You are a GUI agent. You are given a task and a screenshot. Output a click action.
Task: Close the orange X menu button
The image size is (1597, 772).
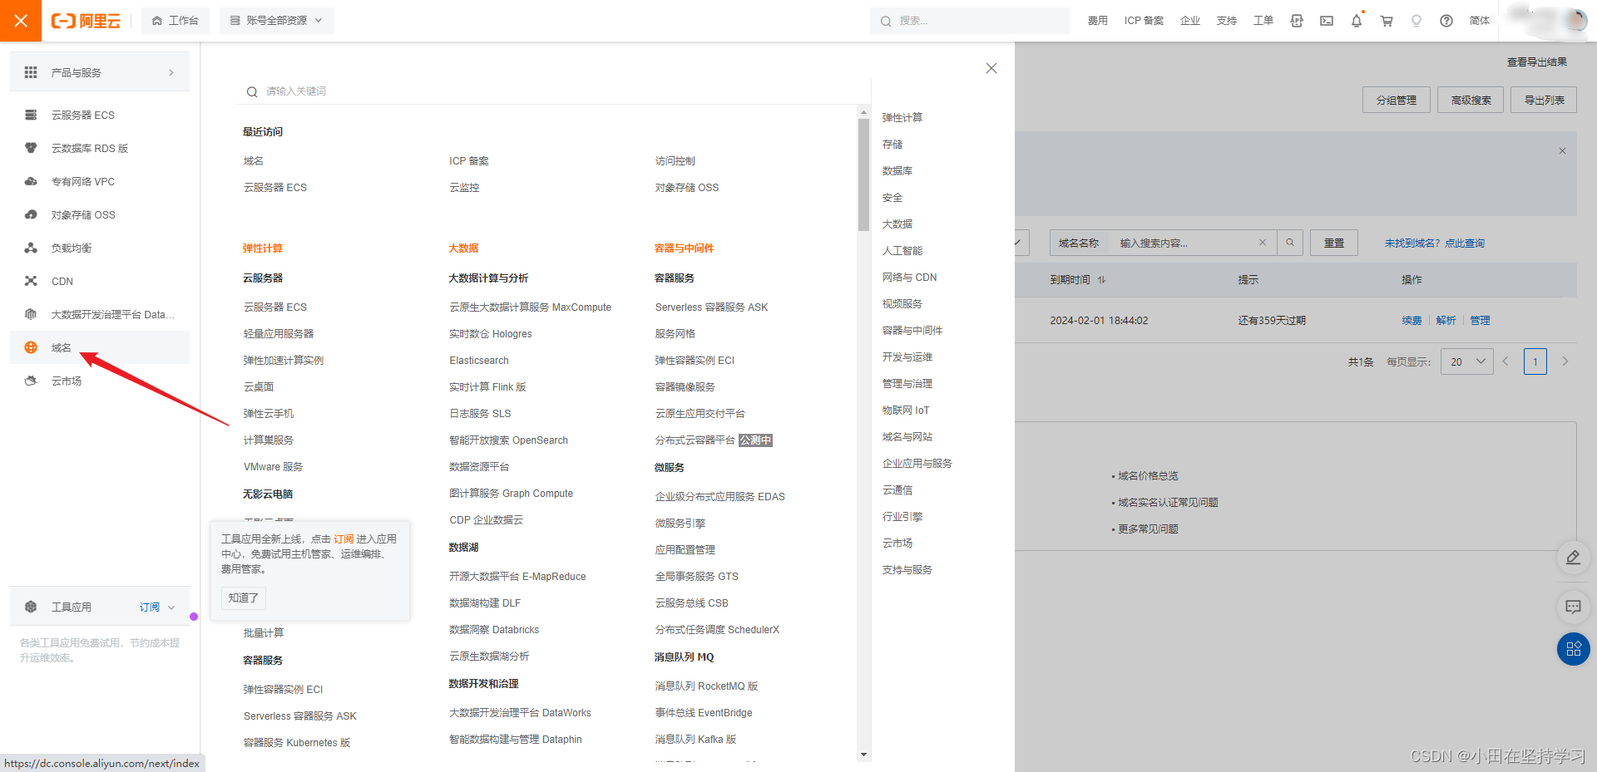point(21,21)
